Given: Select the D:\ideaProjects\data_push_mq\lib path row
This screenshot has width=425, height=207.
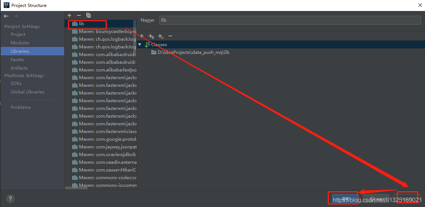Looking at the screenshot, I should coord(281,52).
